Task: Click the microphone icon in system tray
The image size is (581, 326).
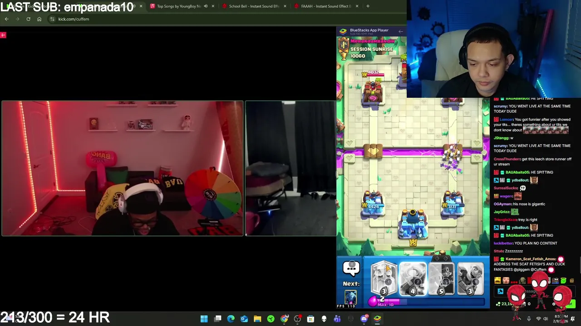Action: [529, 319]
